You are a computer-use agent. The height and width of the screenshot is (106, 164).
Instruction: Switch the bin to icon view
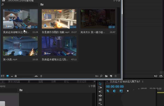coord(8,76)
